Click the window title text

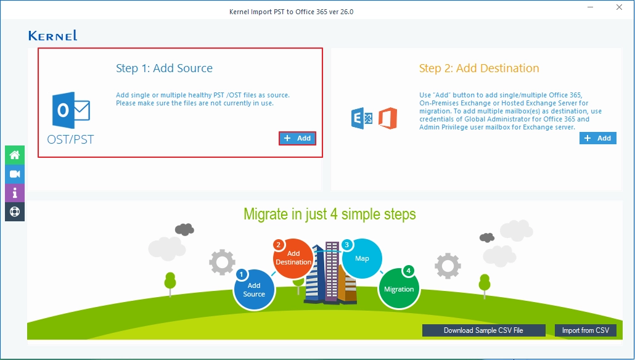[x=291, y=12]
